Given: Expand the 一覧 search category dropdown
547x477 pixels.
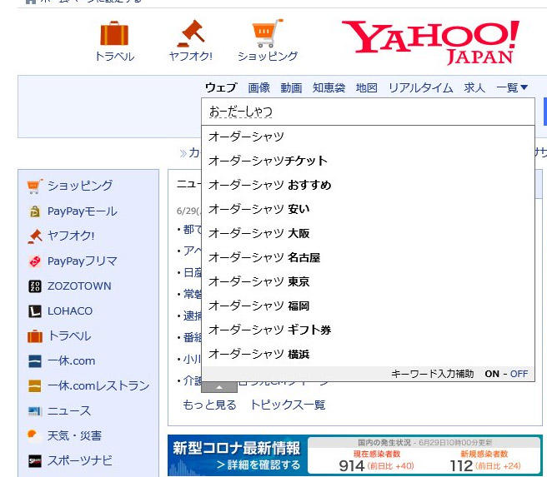Looking at the screenshot, I should coord(512,87).
